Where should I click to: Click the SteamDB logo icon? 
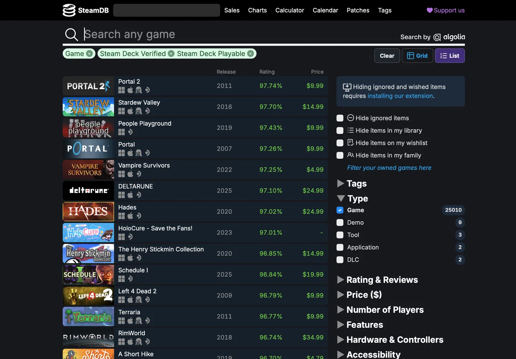click(69, 10)
